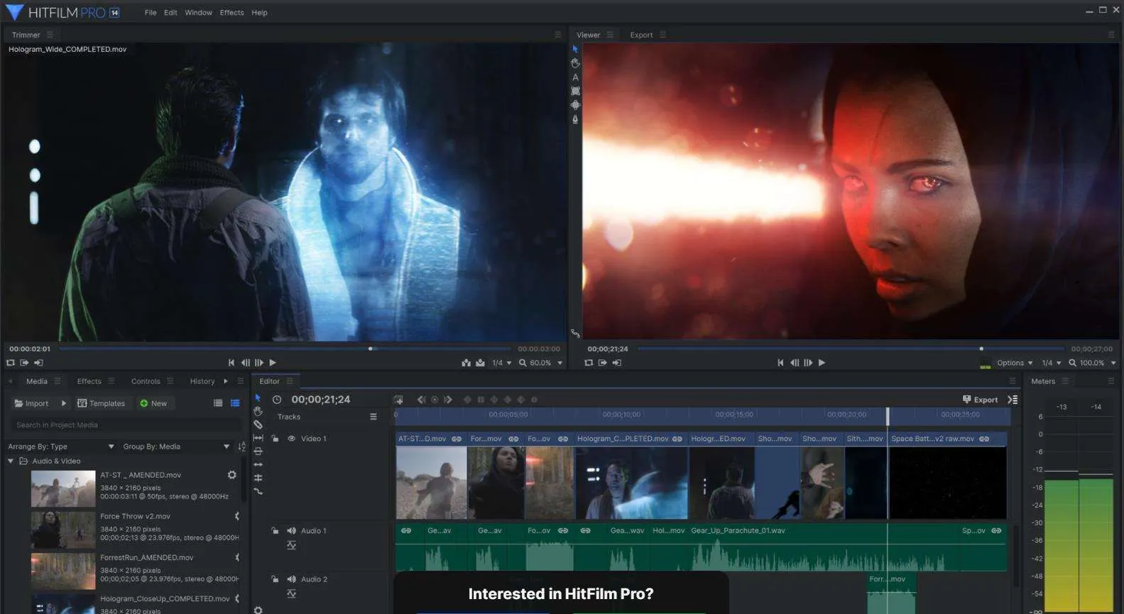This screenshot has height=614, width=1124.
Task: Open Viewer zoom 100.0% dropdown
Action: [x=1093, y=363]
